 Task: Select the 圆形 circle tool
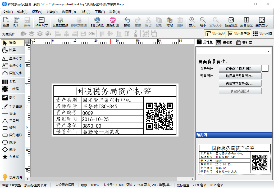[x=13, y=142]
